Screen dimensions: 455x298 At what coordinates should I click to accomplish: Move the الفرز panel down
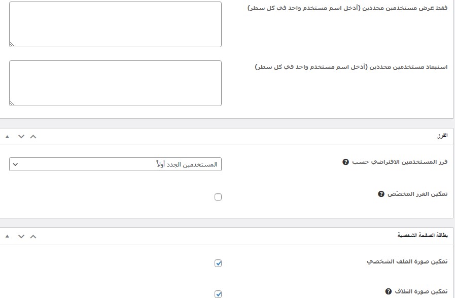21,136
